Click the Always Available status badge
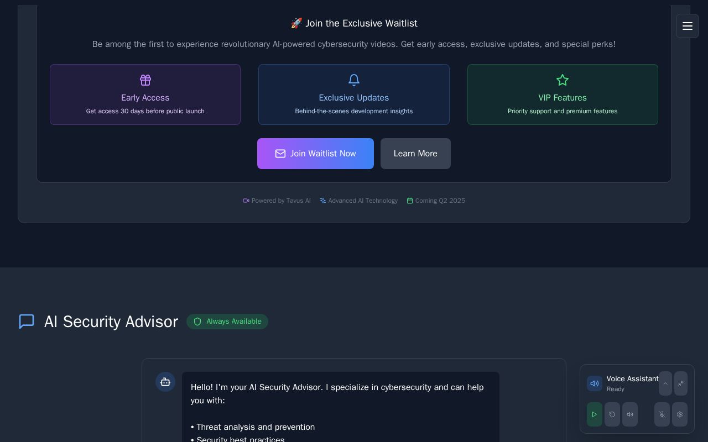Viewport: 708px width, 442px height. coord(227,322)
